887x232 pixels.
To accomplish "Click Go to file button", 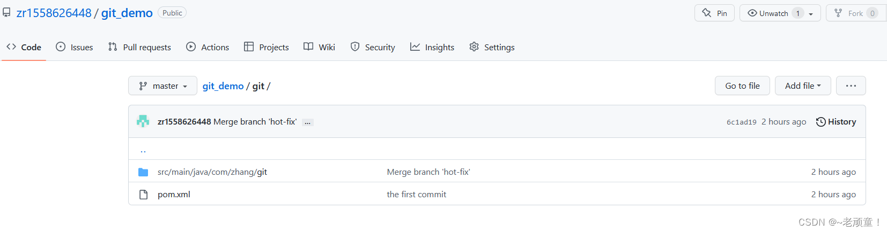I will (742, 86).
